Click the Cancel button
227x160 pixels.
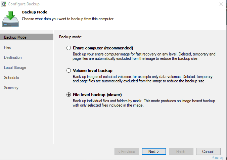(x=208, y=152)
